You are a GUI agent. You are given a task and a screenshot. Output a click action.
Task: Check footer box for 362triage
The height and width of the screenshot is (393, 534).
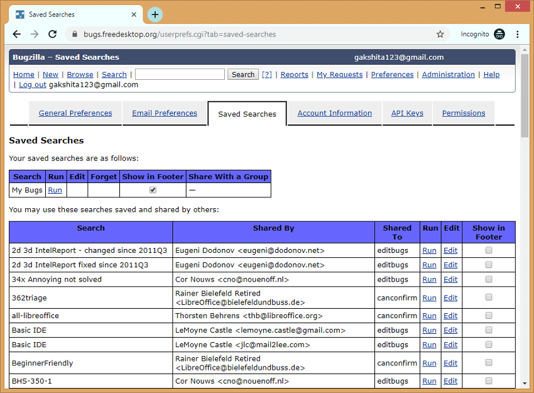pos(489,297)
